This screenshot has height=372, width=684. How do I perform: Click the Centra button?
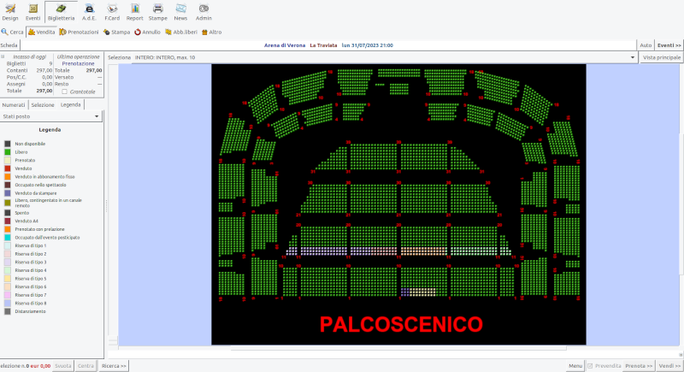(x=85, y=366)
